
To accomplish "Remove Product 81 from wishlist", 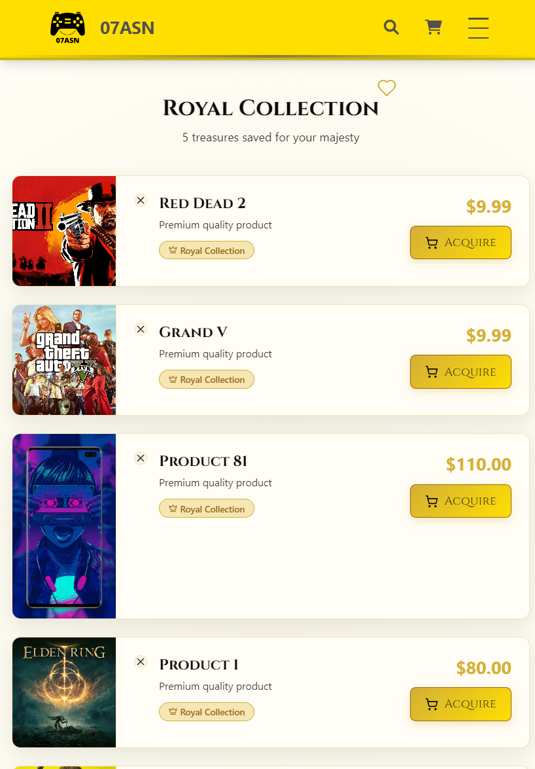I will (141, 458).
